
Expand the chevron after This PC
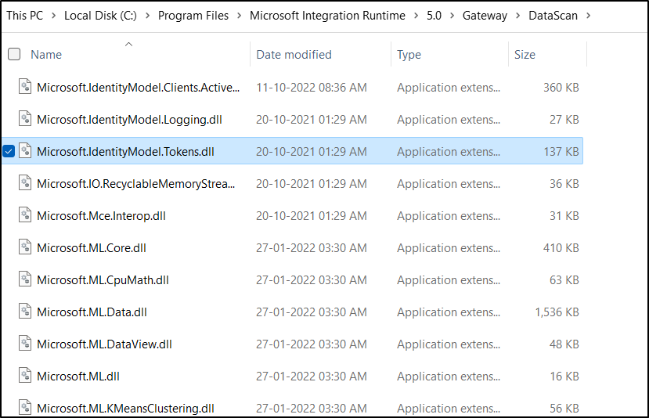click(x=54, y=16)
